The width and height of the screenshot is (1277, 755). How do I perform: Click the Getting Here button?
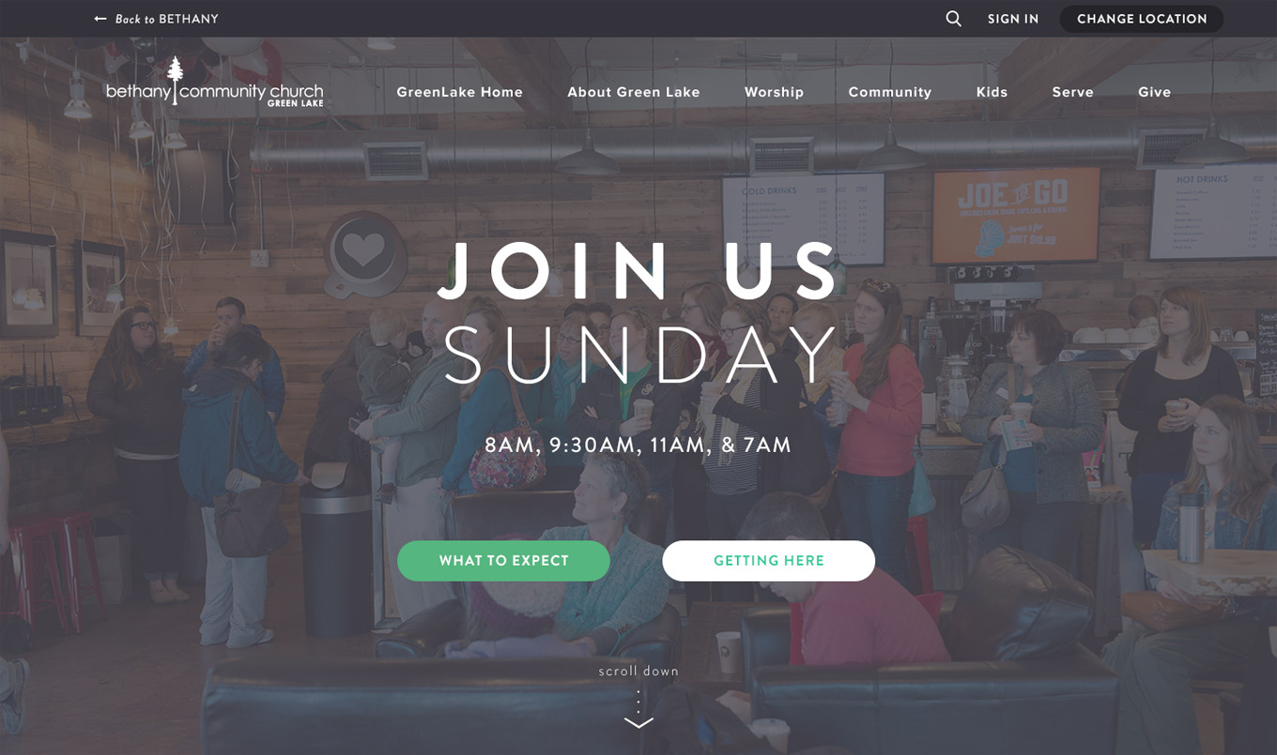click(769, 561)
